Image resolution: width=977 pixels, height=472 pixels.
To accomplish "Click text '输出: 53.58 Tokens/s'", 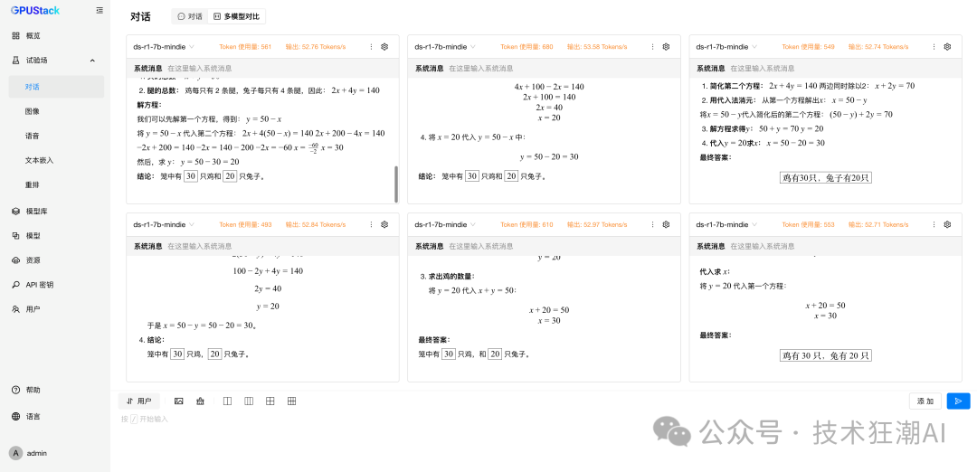I will [x=597, y=47].
